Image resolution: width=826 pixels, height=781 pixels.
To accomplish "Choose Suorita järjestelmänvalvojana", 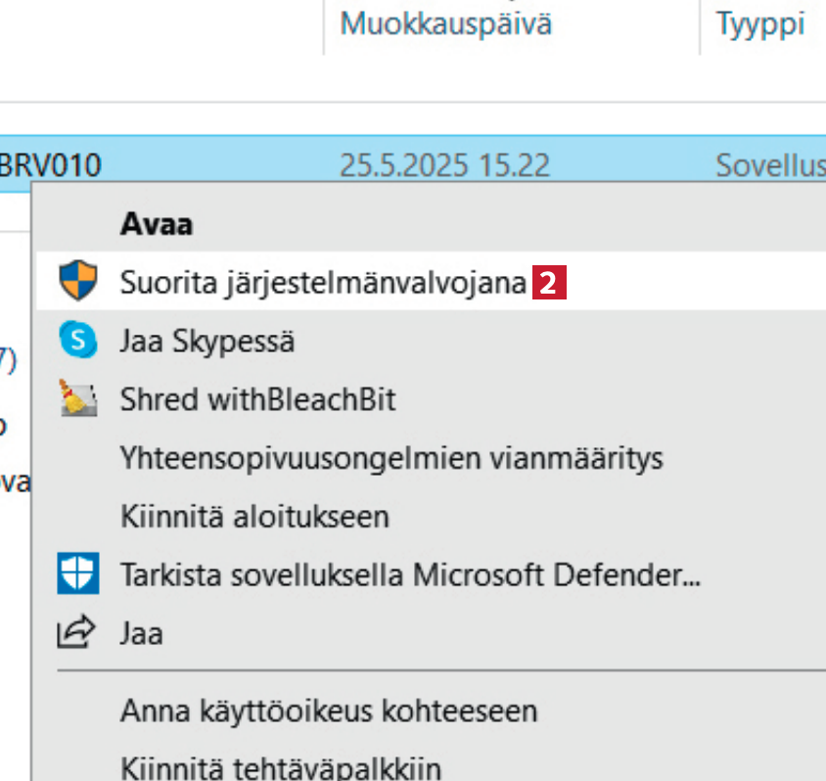I will click(323, 283).
